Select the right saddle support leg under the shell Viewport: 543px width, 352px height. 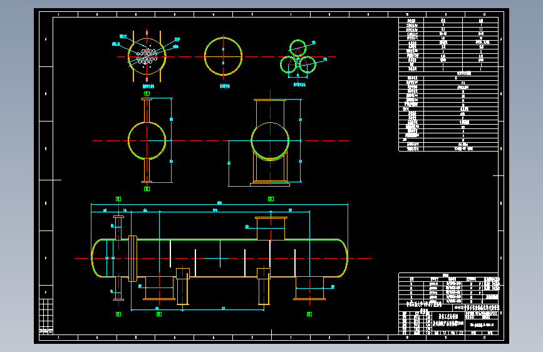tap(264, 286)
